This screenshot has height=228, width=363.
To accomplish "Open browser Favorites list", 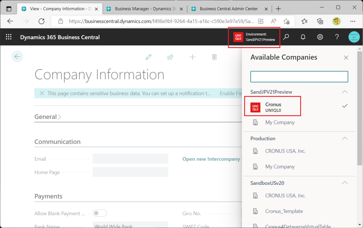I will pyautogui.click(x=305, y=21).
